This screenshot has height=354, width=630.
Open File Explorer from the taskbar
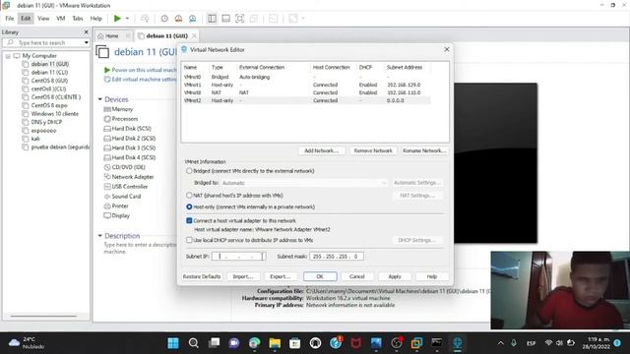(x=275, y=343)
